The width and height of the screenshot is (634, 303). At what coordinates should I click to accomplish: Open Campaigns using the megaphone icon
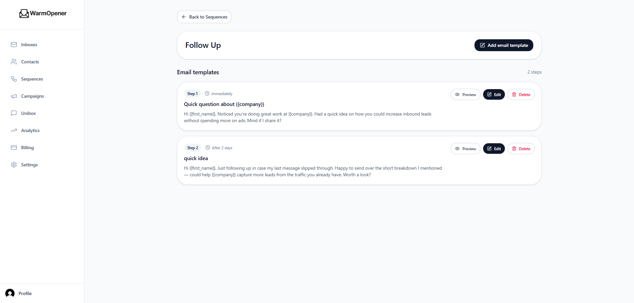pos(14,96)
